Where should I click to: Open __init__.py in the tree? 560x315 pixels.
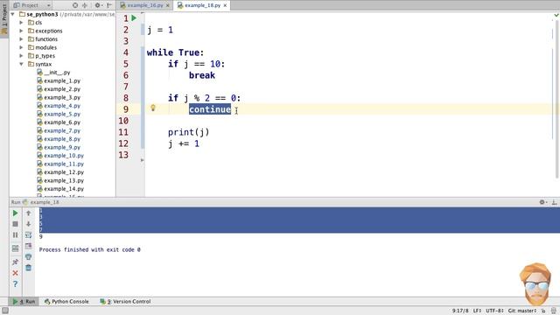tap(53, 73)
